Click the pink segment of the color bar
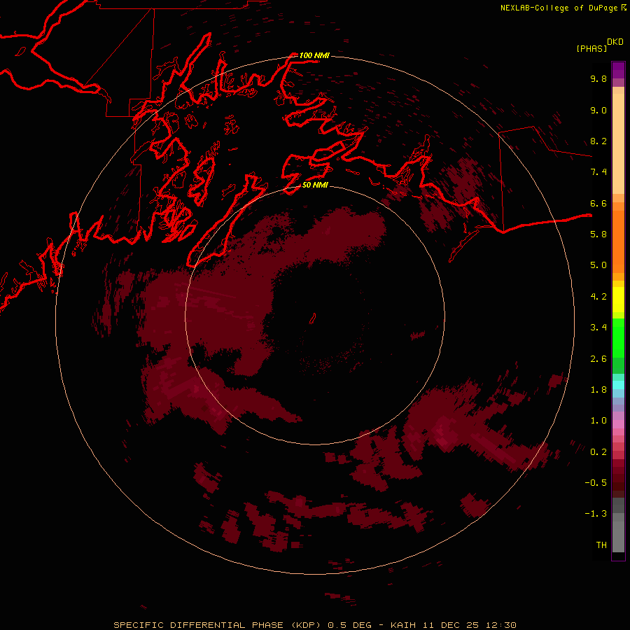The width and height of the screenshot is (630, 630). pyautogui.click(x=618, y=424)
